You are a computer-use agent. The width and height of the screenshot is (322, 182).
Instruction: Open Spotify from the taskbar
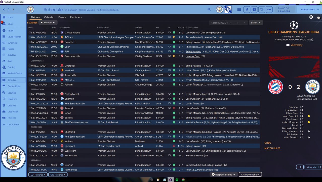click(x=177, y=180)
